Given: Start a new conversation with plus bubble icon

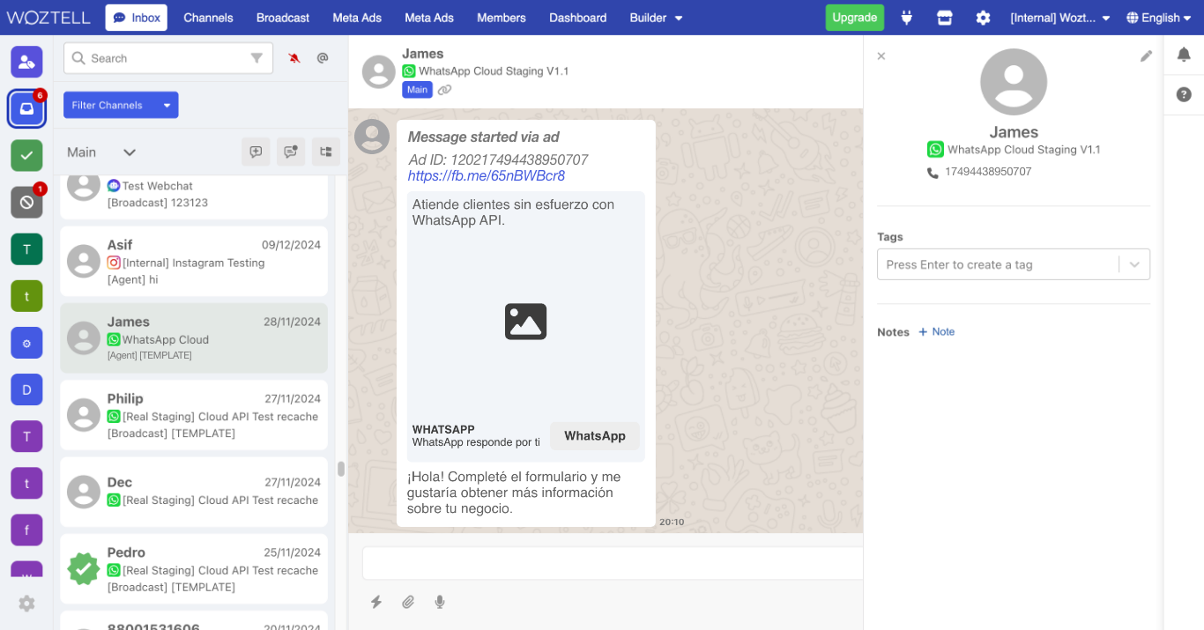Looking at the screenshot, I should point(256,152).
